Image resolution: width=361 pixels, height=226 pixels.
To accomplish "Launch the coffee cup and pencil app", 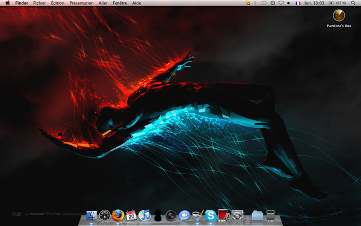I will [197, 215].
